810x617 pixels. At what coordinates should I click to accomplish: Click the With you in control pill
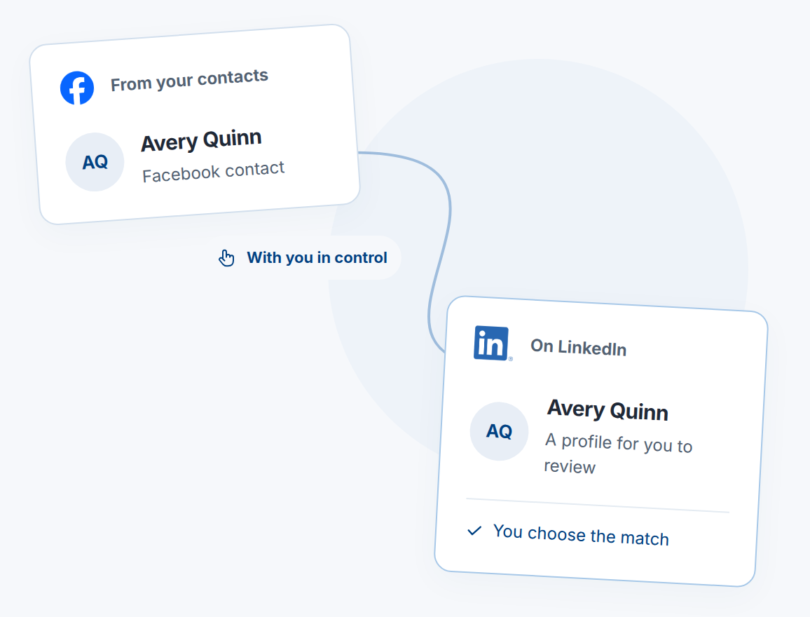click(304, 257)
